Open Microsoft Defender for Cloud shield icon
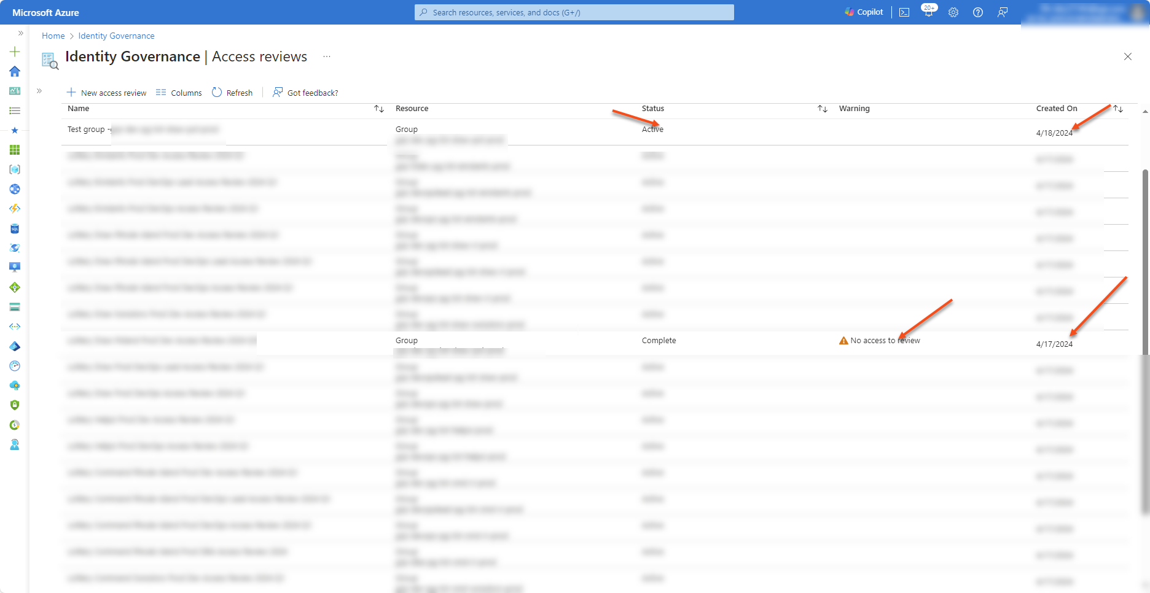Image resolution: width=1150 pixels, height=593 pixels. (15, 405)
